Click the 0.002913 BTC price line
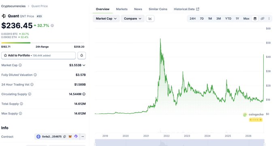This screenshot has height=146, width=275. coord(15,34)
